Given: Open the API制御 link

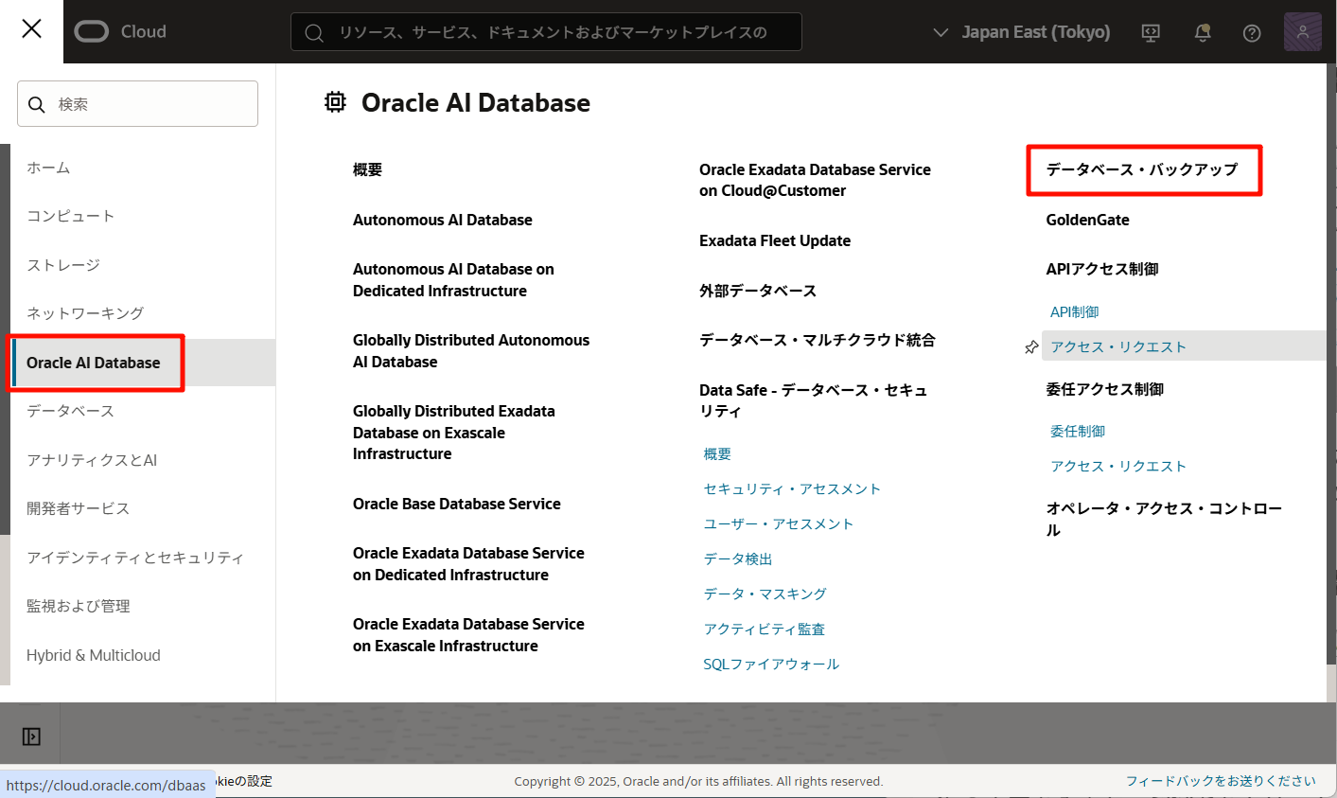Looking at the screenshot, I should [1075, 312].
